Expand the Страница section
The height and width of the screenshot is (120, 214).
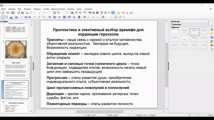pos(176,24)
